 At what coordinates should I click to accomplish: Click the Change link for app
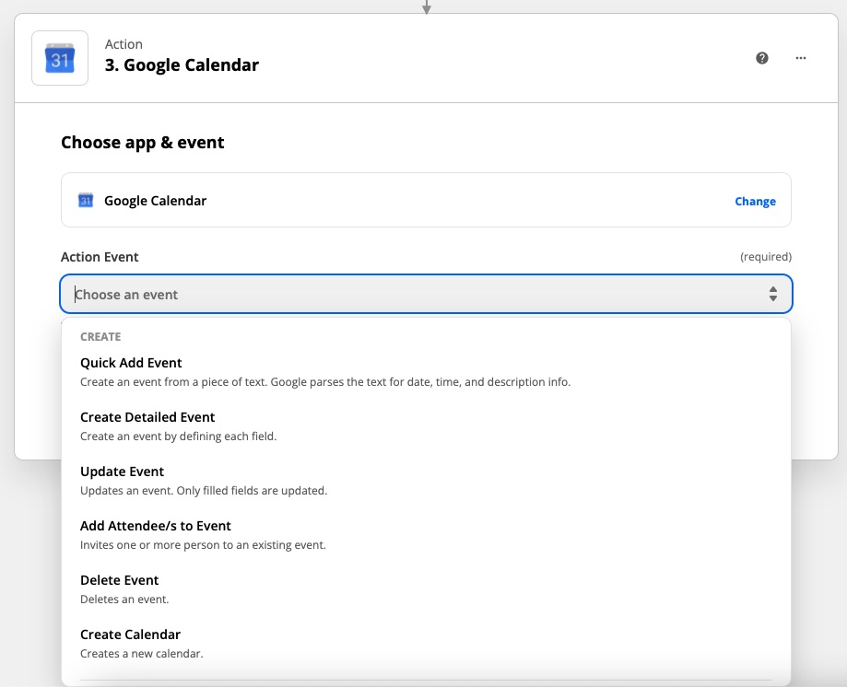pos(755,202)
